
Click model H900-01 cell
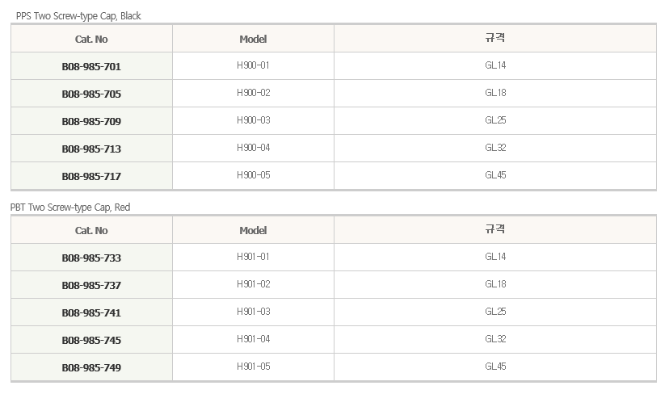pos(253,65)
